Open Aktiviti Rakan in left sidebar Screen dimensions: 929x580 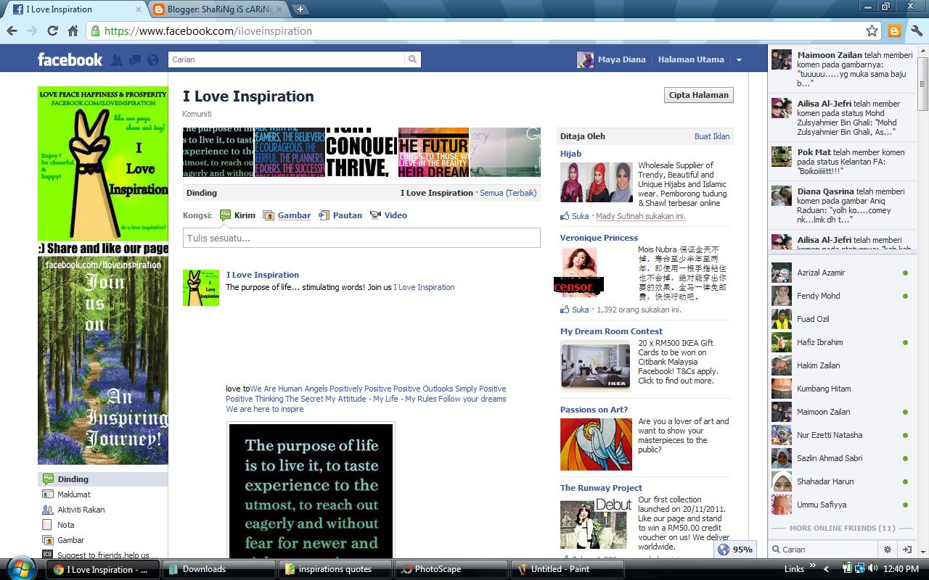pyautogui.click(x=102, y=510)
